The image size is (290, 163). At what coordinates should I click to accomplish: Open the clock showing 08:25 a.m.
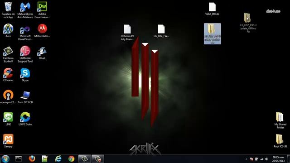coord(278,159)
